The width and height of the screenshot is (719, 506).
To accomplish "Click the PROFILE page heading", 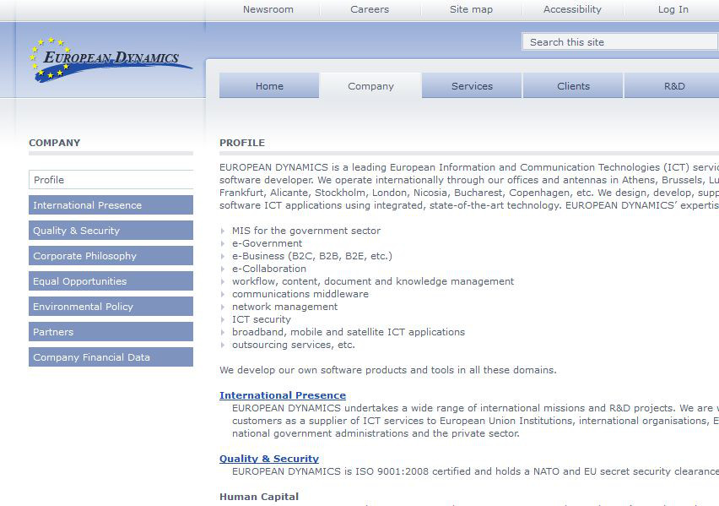I will click(242, 143).
